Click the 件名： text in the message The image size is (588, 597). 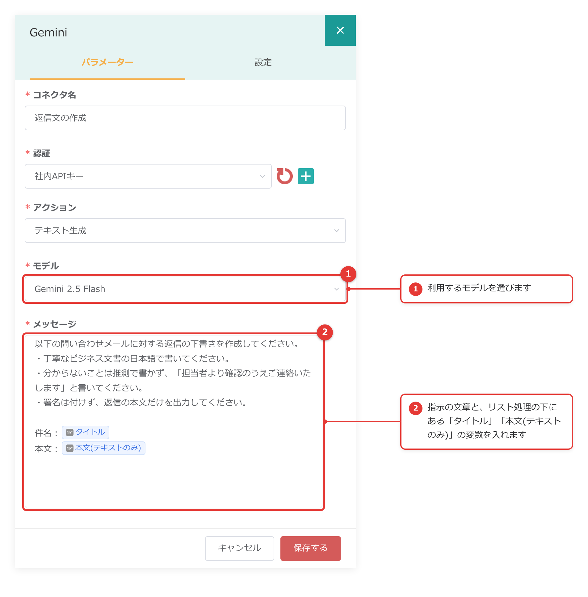coord(47,433)
